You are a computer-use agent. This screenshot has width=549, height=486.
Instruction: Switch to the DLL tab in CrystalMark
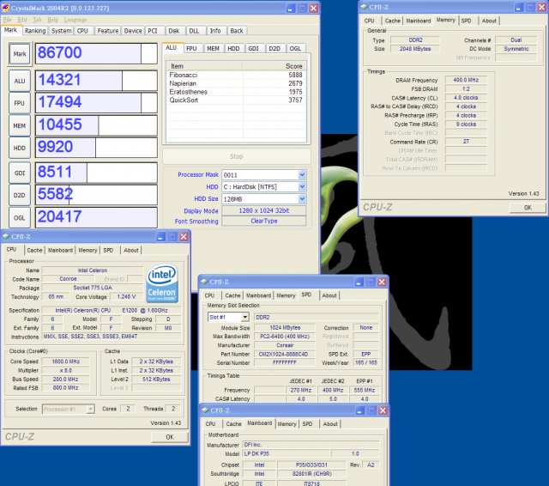point(195,31)
